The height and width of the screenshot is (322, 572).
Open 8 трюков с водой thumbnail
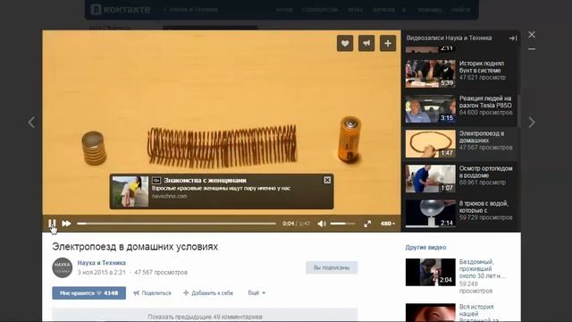click(431, 214)
